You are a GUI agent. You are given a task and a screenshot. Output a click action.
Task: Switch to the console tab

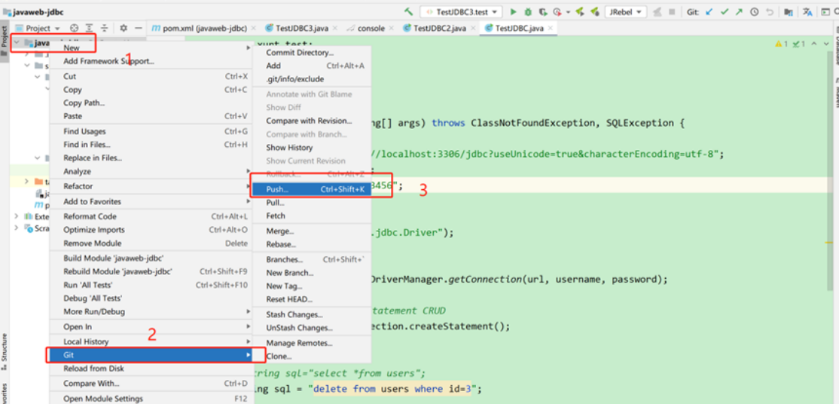click(371, 28)
